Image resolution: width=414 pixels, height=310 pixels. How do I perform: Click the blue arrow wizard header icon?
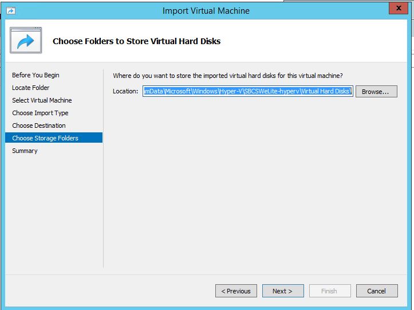26,40
